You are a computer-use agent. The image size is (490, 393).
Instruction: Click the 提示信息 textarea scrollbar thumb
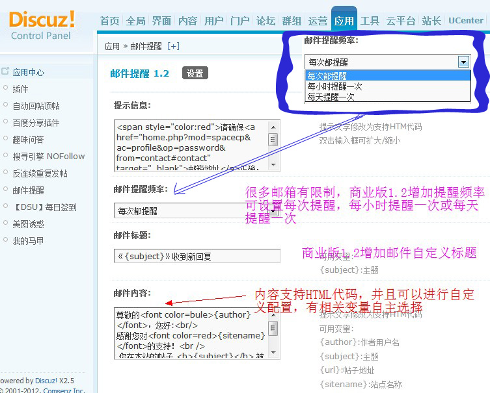(273, 140)
